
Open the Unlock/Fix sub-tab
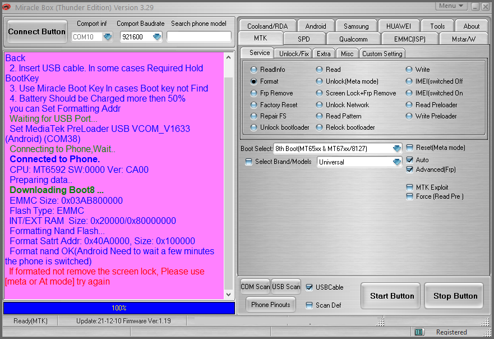294,54
